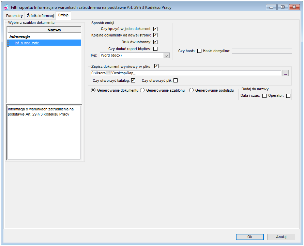Maximize the report filter window
The image size is (304, 246).
[x=283, y=7]
